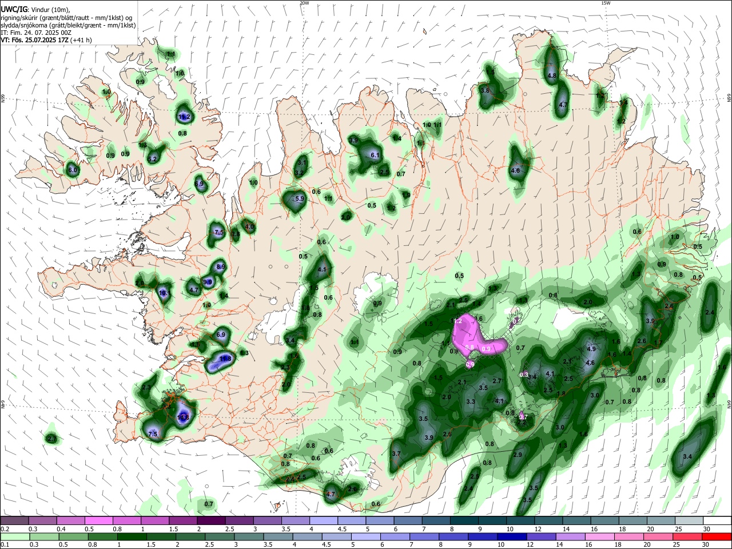Click the large pink snowfall patch on the map
Image resolution: width=732 pixels, height=549 pixels.
[470, 335]
